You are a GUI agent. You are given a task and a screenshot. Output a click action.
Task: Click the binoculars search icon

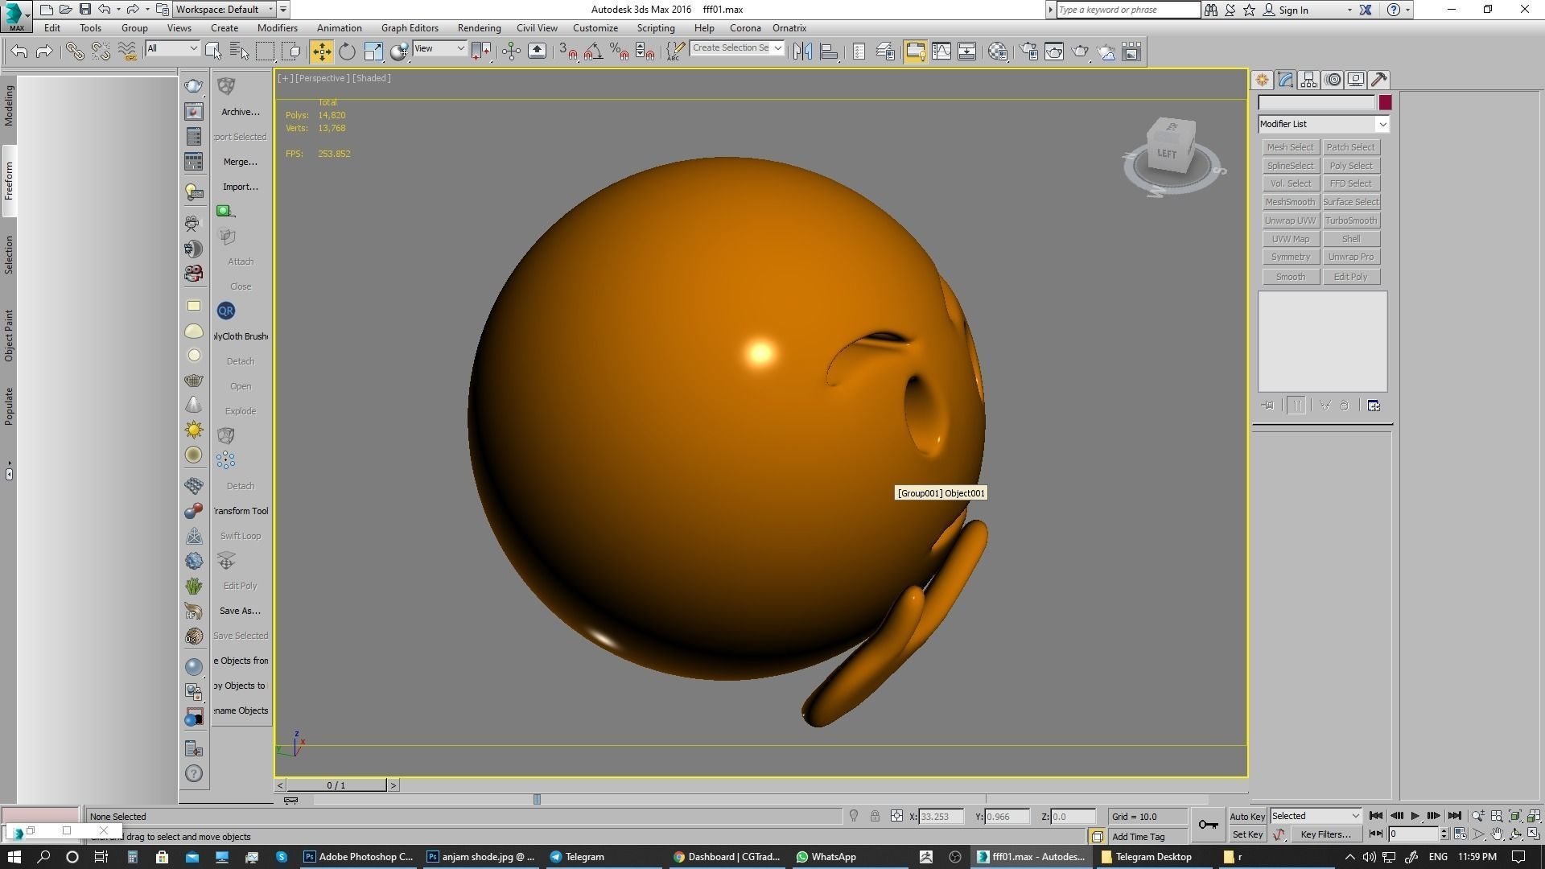coord(1210,10)
